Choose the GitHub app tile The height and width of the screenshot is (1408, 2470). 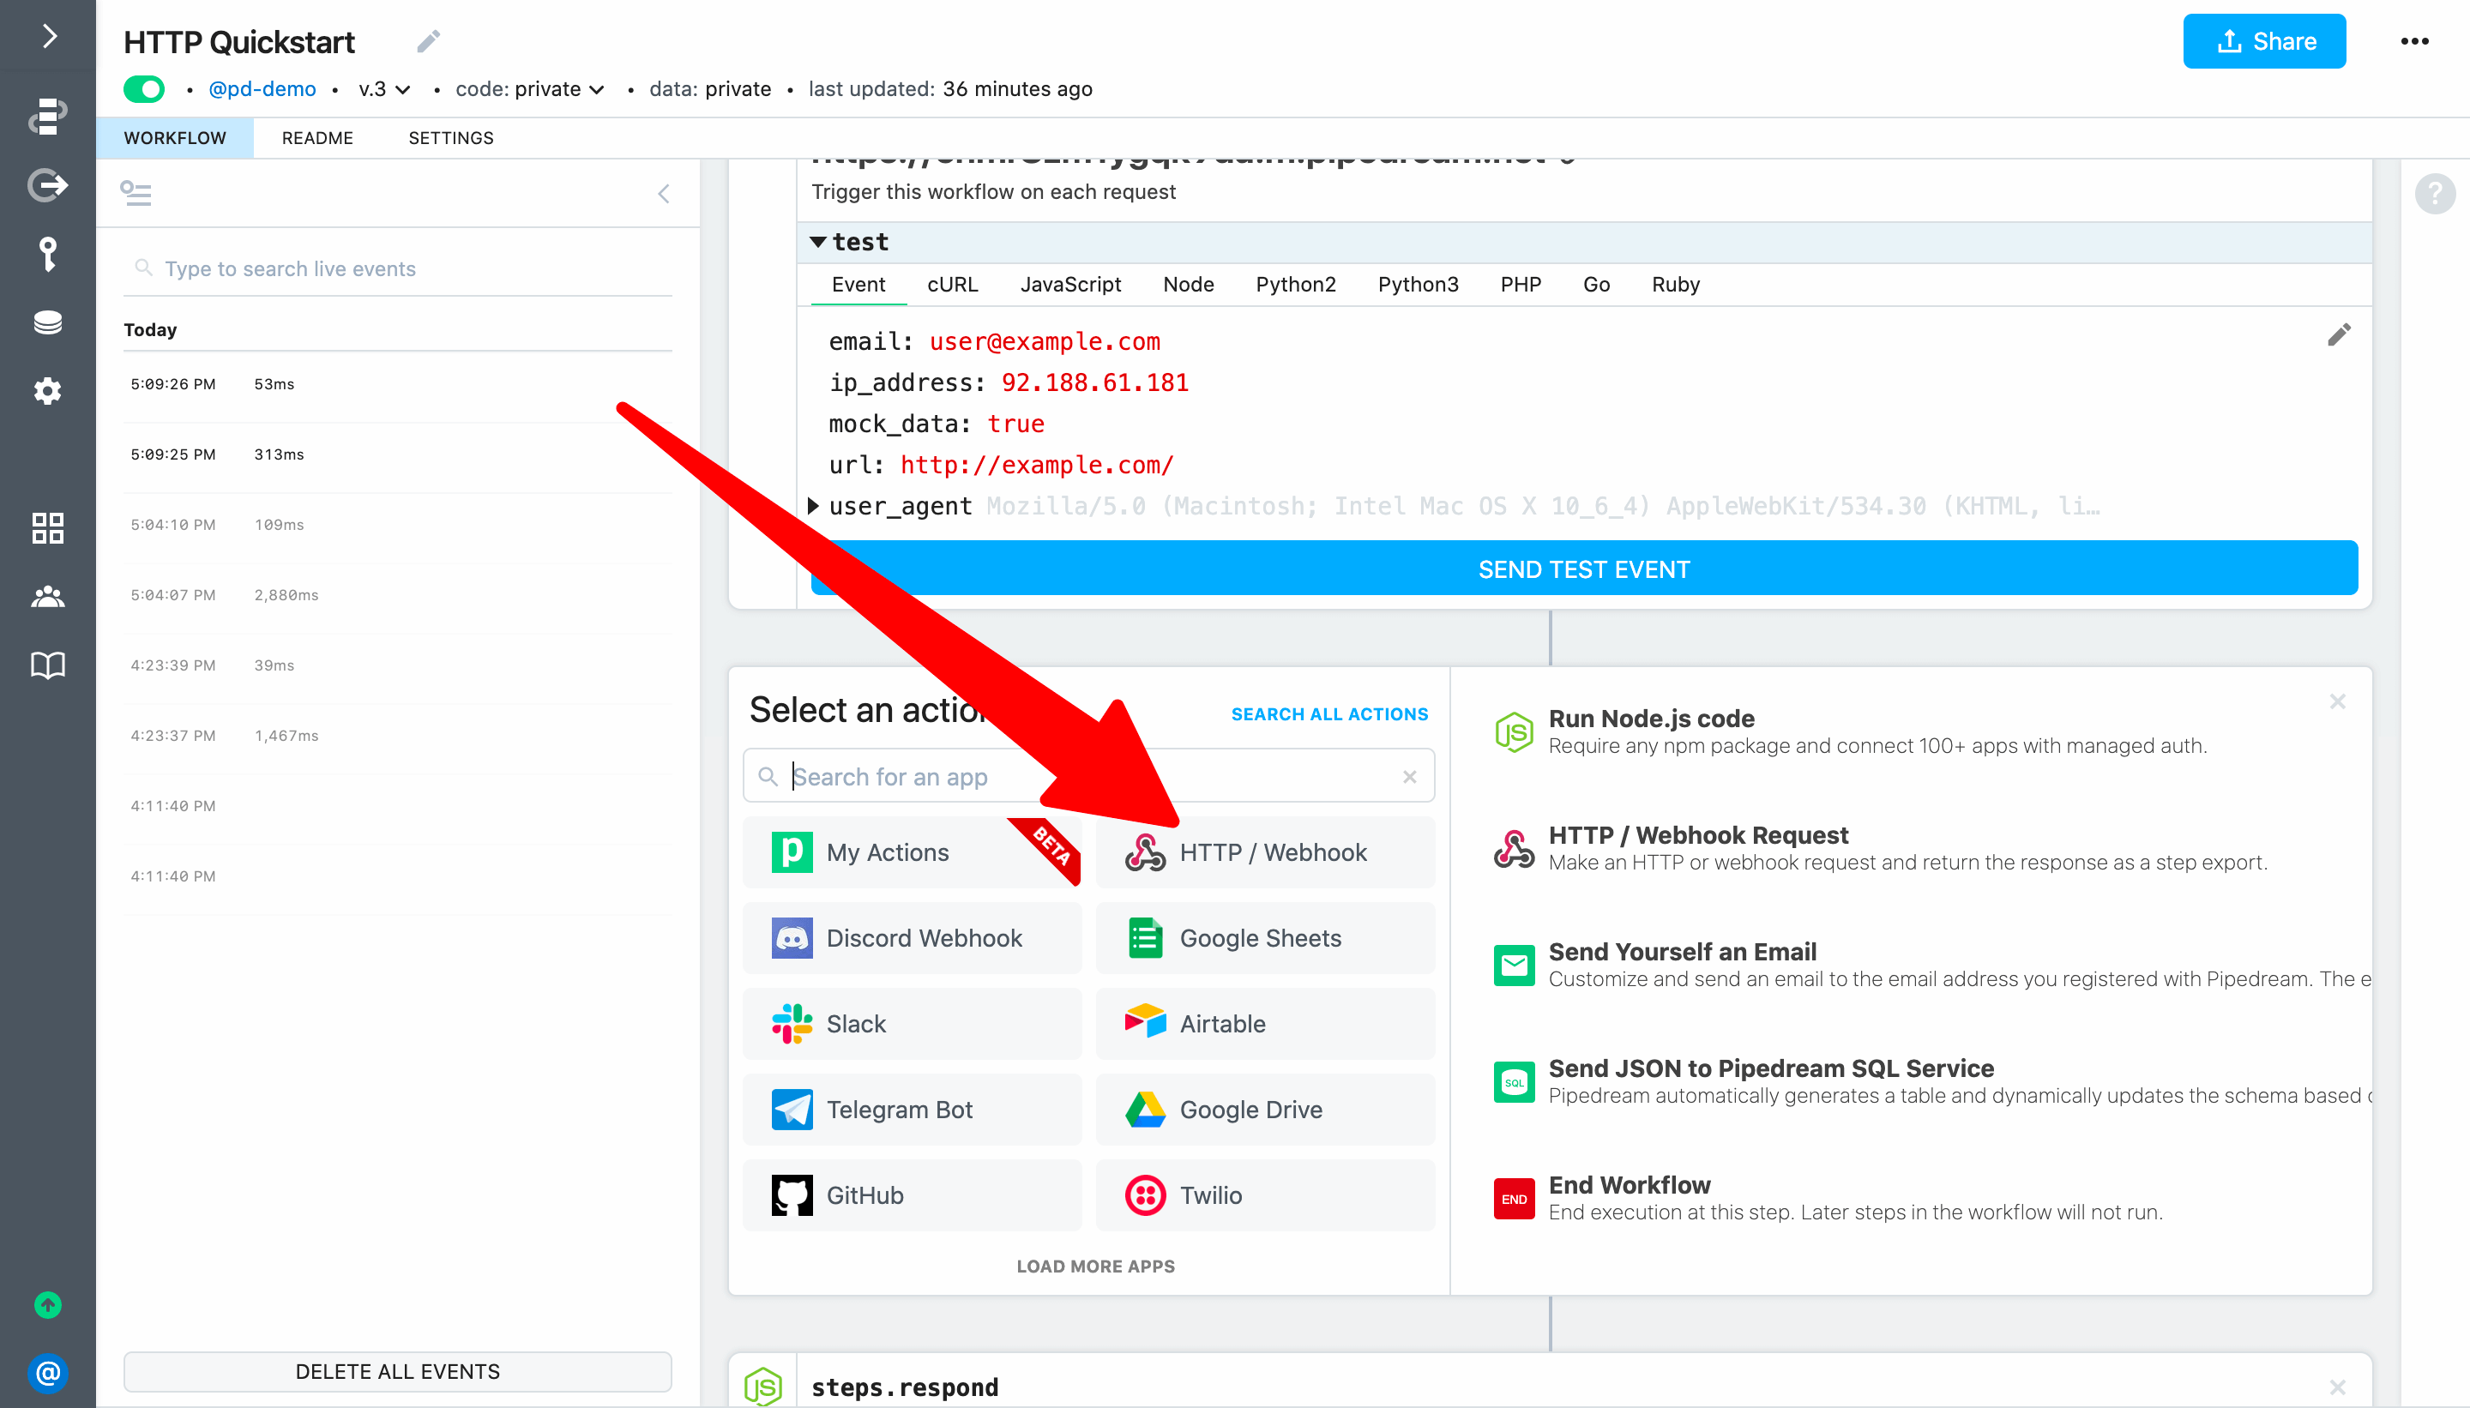(911, 1194)
